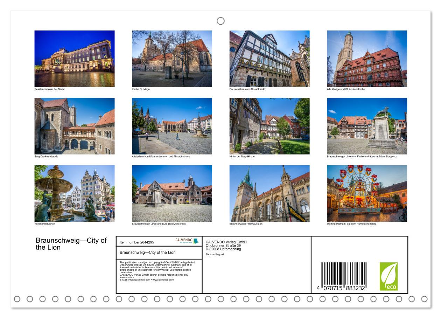View the Altstadtmarkt mit Marienbrunnen photo
Viewport: 441px width, 318px height.
click(x=172, y=126)
